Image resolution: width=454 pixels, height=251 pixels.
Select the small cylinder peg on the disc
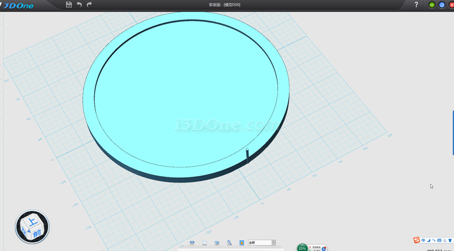(247, 155)
